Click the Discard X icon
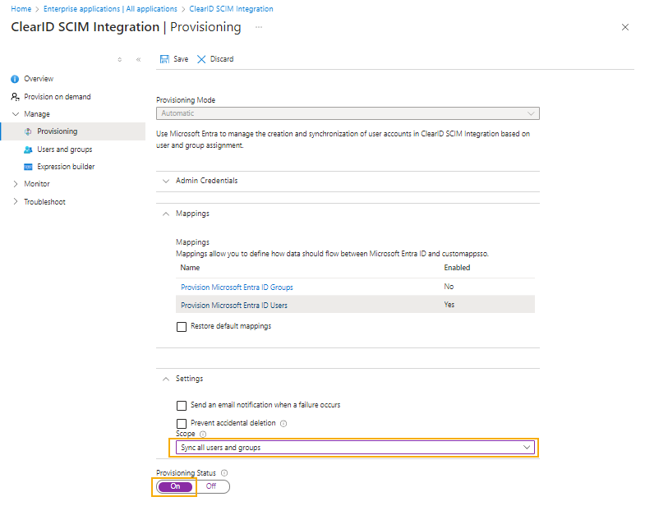645x529 pixels. 201,59
